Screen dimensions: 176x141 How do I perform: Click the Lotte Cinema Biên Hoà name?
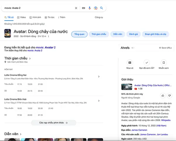click(x=15, y=99)
